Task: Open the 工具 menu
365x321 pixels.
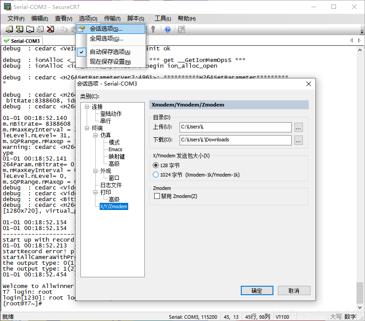Action: 163,19
